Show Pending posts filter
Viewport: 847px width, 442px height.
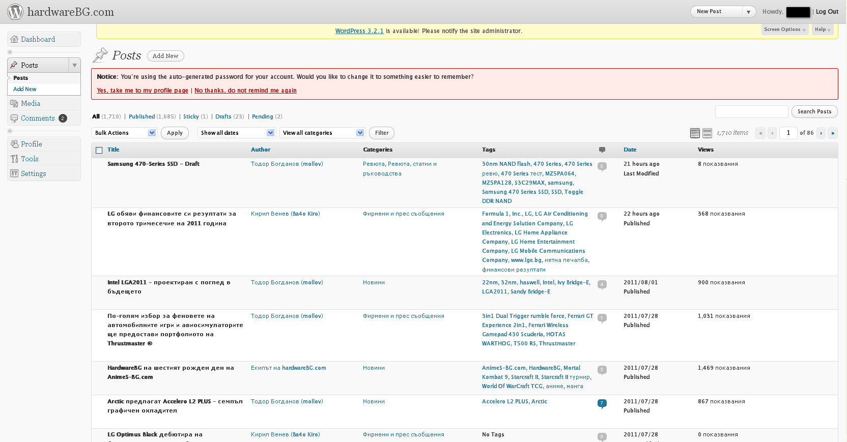click(262, 116)
